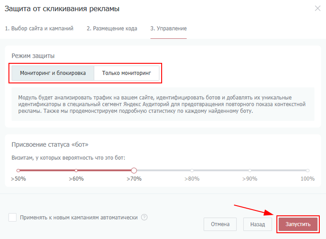
Task: Set bot probability slider to 100%
Action: 308,170
